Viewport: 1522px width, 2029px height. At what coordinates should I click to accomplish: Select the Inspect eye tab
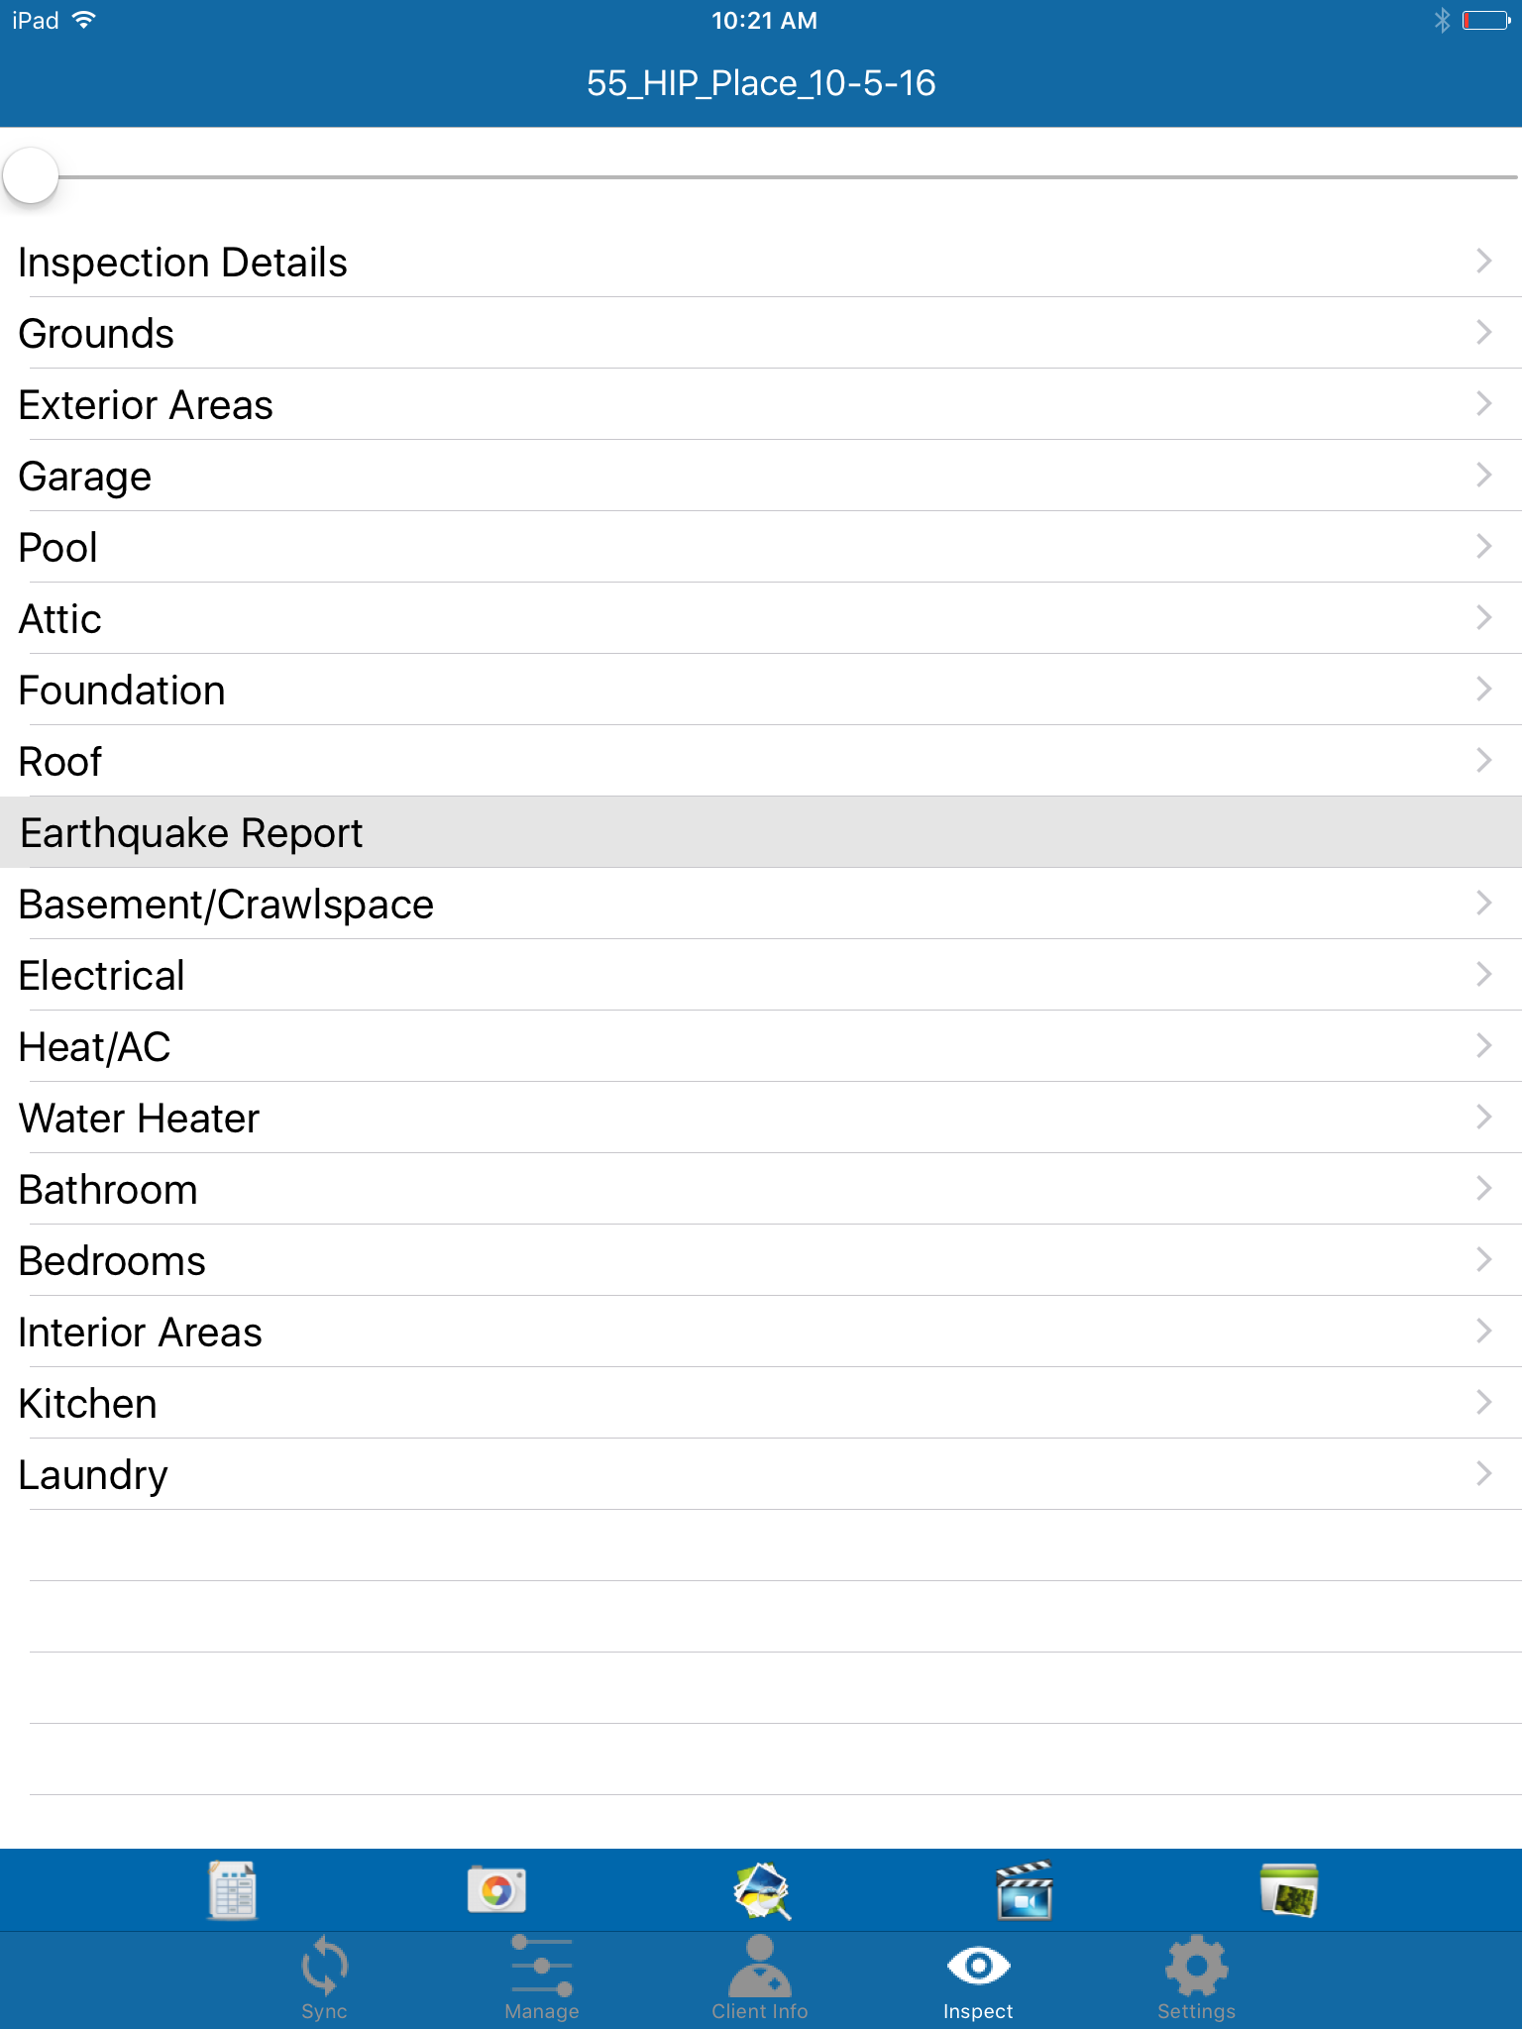point(977,1976)
